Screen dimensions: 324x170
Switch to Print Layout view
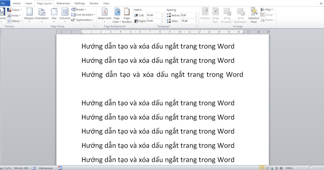[262, 168]
